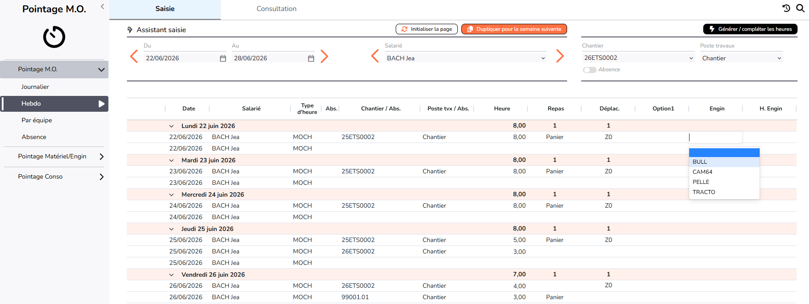The height and width of the screenshot is (304, 809).
Task: Click Vendredi total 7,00 hours
Action: [520, 275]
